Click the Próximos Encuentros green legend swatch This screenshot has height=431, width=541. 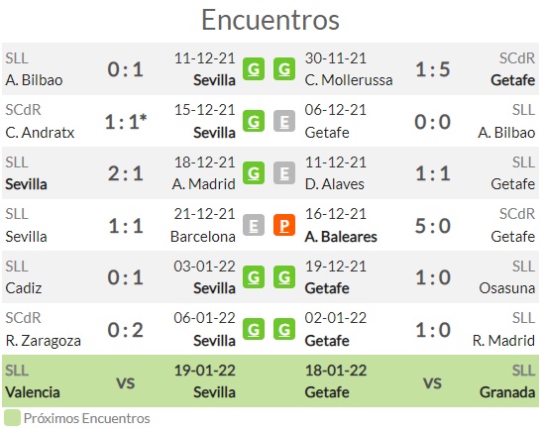point(12,418)
